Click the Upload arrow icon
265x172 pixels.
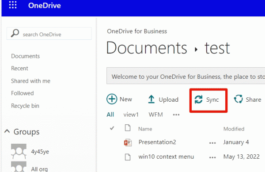coord(151,99)
